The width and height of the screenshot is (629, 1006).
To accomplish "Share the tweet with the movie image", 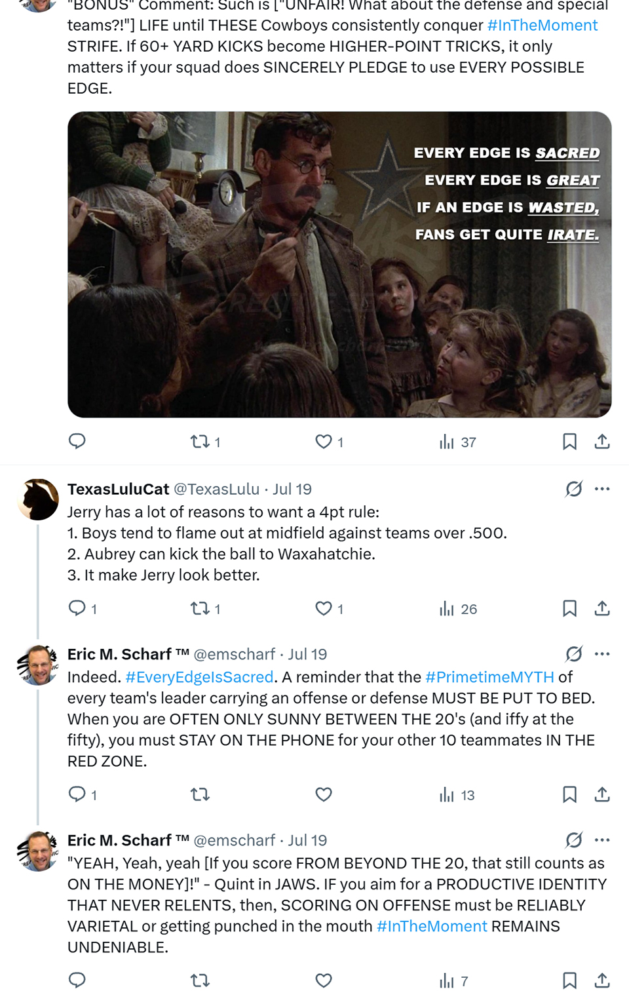I will pos(602,442).
